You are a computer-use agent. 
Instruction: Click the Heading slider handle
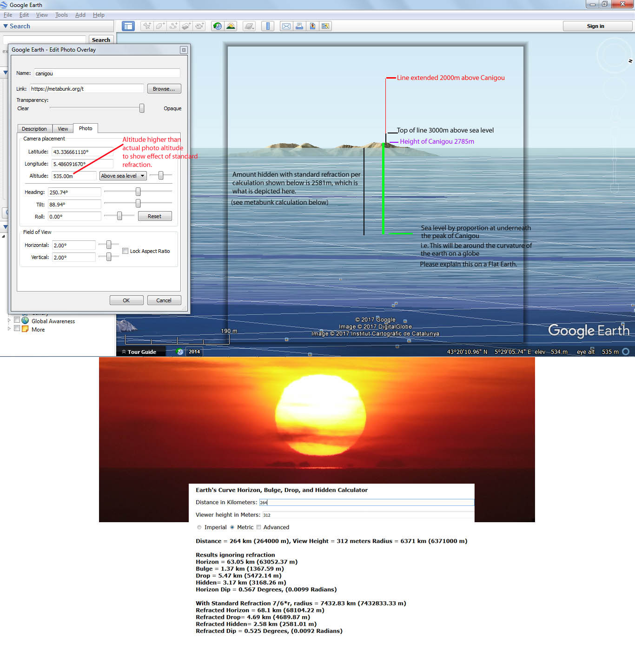(x=138, y=192)
